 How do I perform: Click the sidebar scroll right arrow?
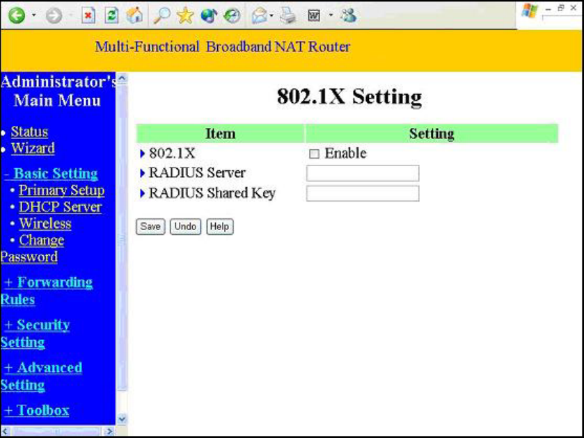[109, 431]
